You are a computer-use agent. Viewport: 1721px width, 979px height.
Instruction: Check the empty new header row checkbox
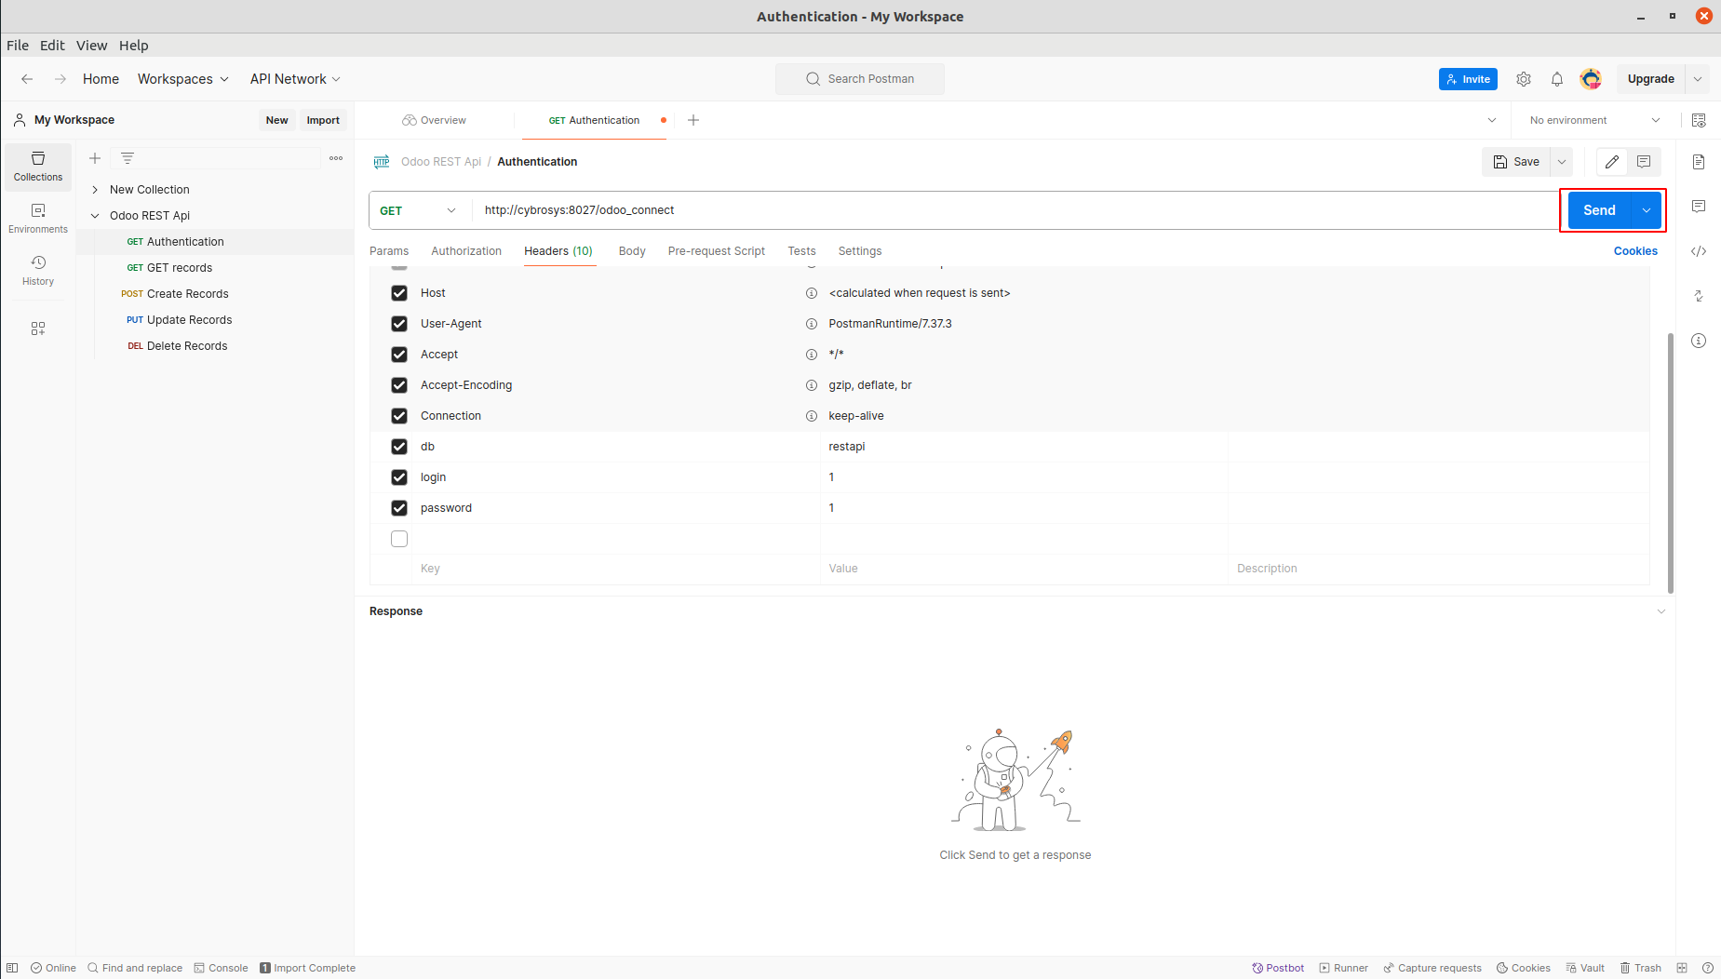tap(399, 539)
